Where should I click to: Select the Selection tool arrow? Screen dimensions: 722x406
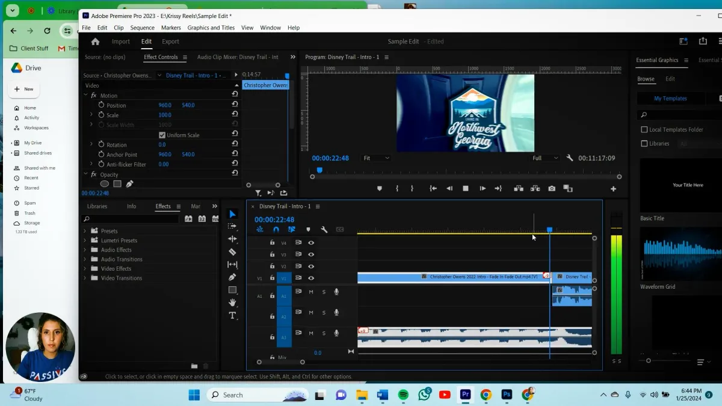coord(232,214)
